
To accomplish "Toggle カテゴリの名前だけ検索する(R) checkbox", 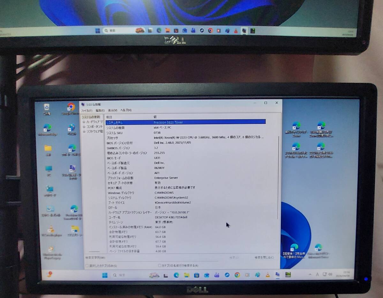I will [160, 265].
